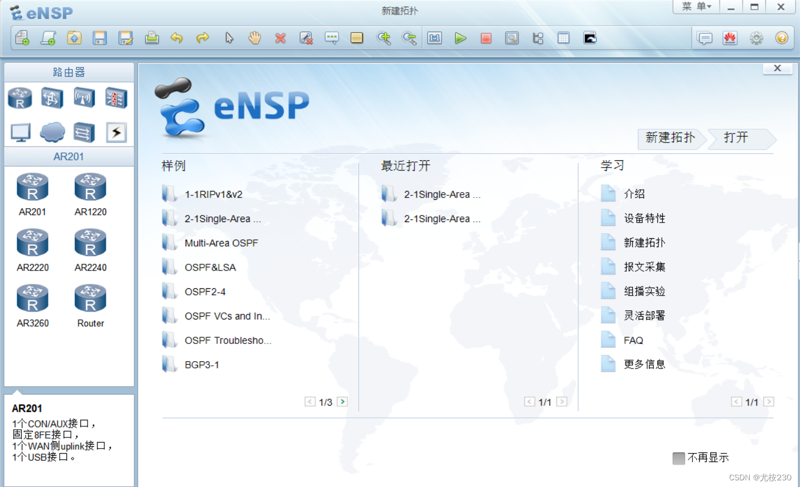Screen dimensions: 800x487
Task: Toggle the 不再显示 checkbox
Action: pos(678,458)
